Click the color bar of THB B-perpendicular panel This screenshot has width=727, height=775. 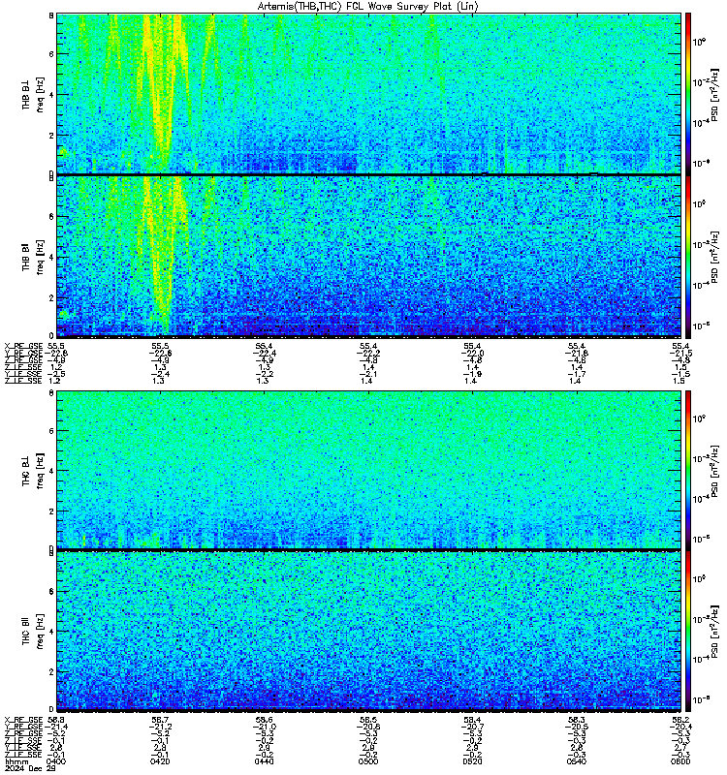(x=687, y=94)
